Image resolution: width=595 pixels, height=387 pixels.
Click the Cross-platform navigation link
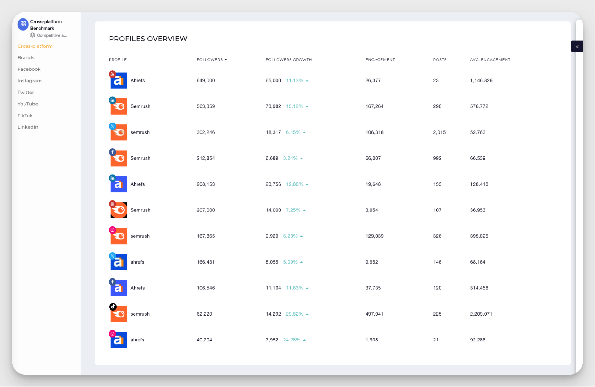[35, 46]
